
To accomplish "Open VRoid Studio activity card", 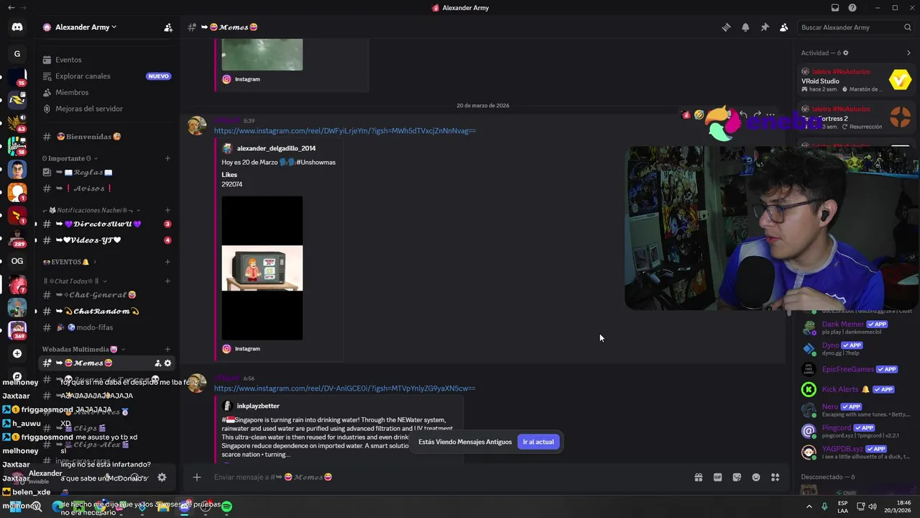I will (857, 80).
